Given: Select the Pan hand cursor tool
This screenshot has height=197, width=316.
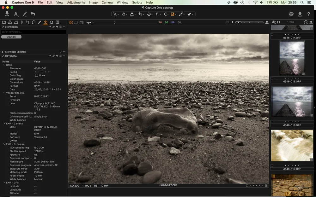Looking at the screenshot, I should click(124, 14).
